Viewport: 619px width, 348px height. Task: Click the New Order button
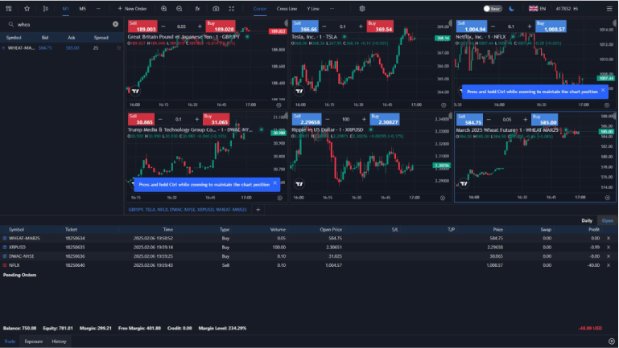pos(132,9)
